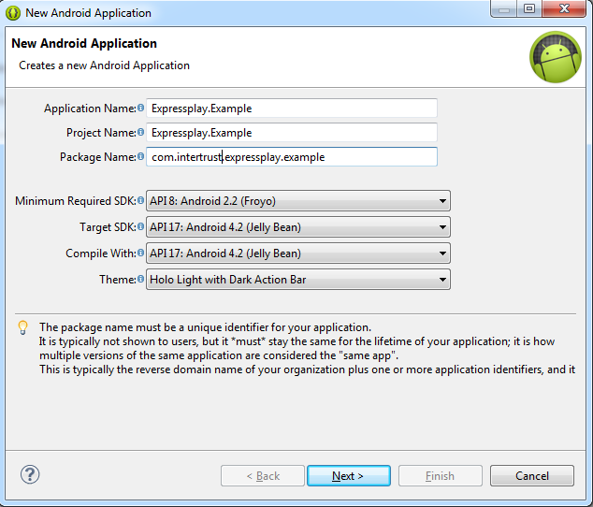The image size is (593, 507).
Task: Click the info icon beside Theme
Action: (141, 279)
